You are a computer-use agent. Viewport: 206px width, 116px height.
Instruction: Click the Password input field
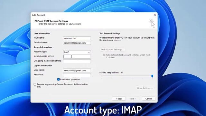tap(77, 75)
